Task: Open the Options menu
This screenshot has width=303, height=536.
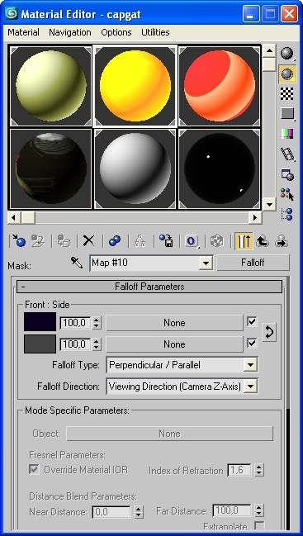Action: [116, 32]
